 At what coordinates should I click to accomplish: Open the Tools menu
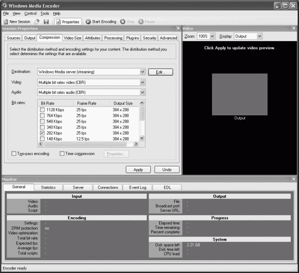(x=45, y=14)
